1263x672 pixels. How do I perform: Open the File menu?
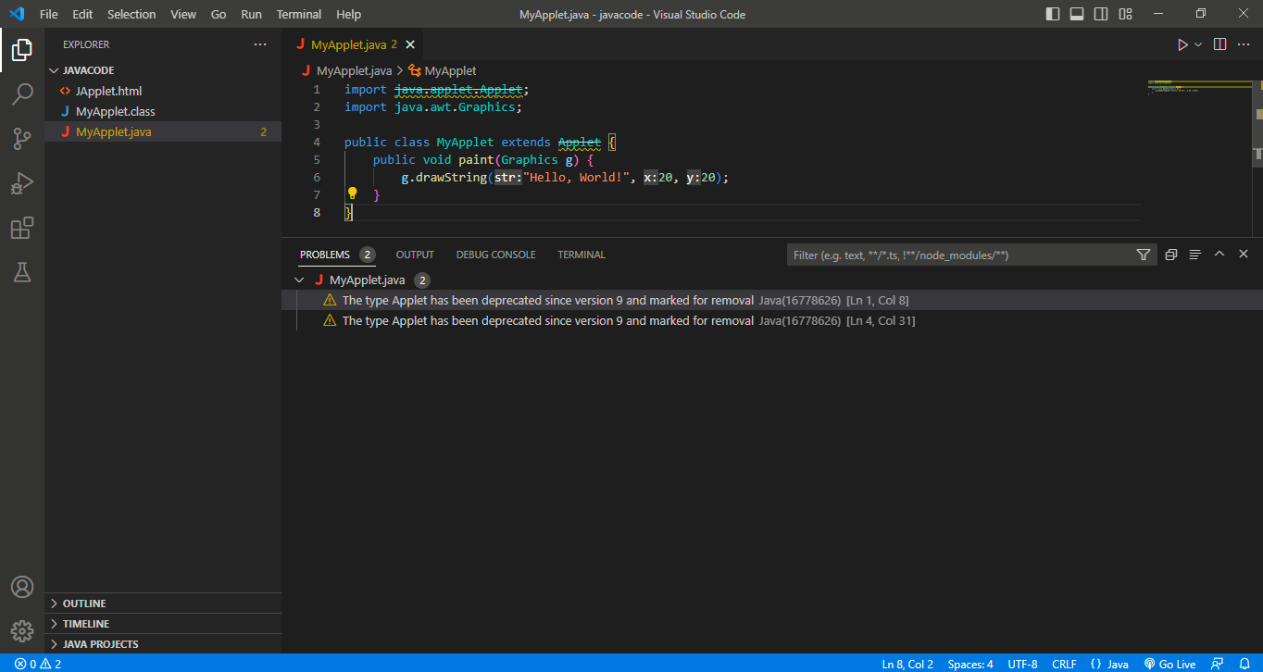49,14
